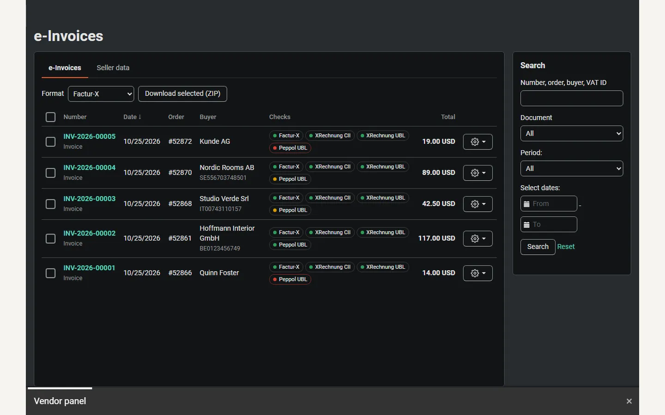Viewport: 665px width, 415px height.
Task: Open invoice INV-2026-00004 link
Action: coord(90,167)
